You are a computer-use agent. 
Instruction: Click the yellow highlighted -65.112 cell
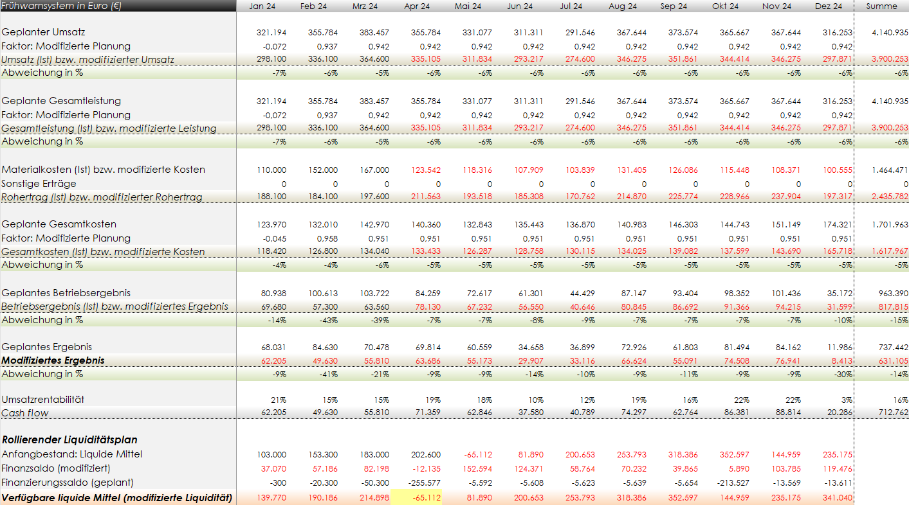416,498
